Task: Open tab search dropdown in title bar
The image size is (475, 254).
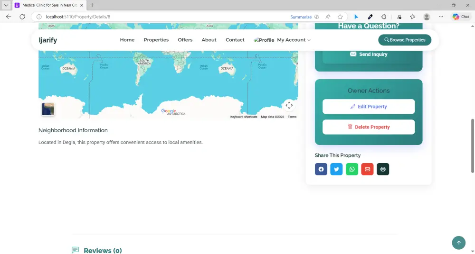Action: click(x=6, y=5)
